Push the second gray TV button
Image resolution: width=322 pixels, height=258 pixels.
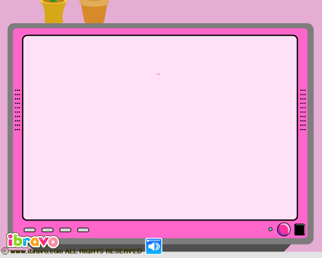tap(48, 230)
